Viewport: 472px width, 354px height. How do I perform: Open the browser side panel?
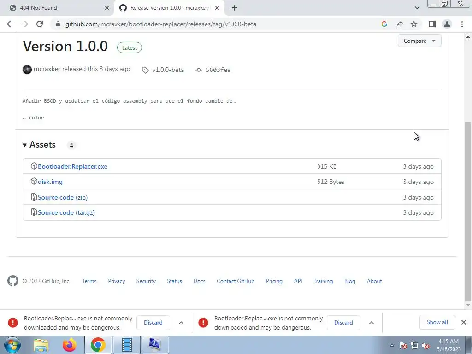pyautogui.click(x=432, y=24)
